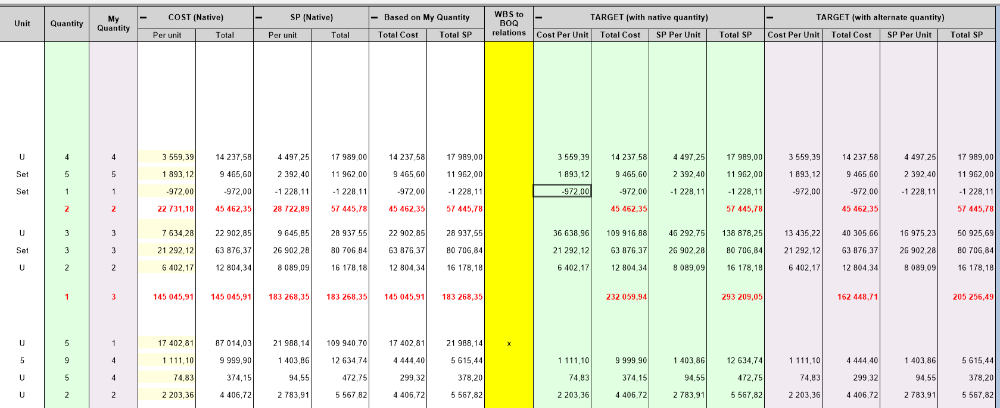Viewport: 1000px width, 408px height.
Task: Collapse the SP (Native) column group
Action: coord(259,18)
